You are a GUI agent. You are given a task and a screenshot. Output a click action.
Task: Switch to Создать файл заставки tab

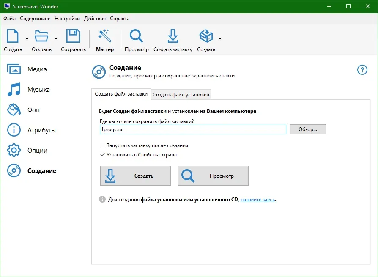tap(121, 94)
